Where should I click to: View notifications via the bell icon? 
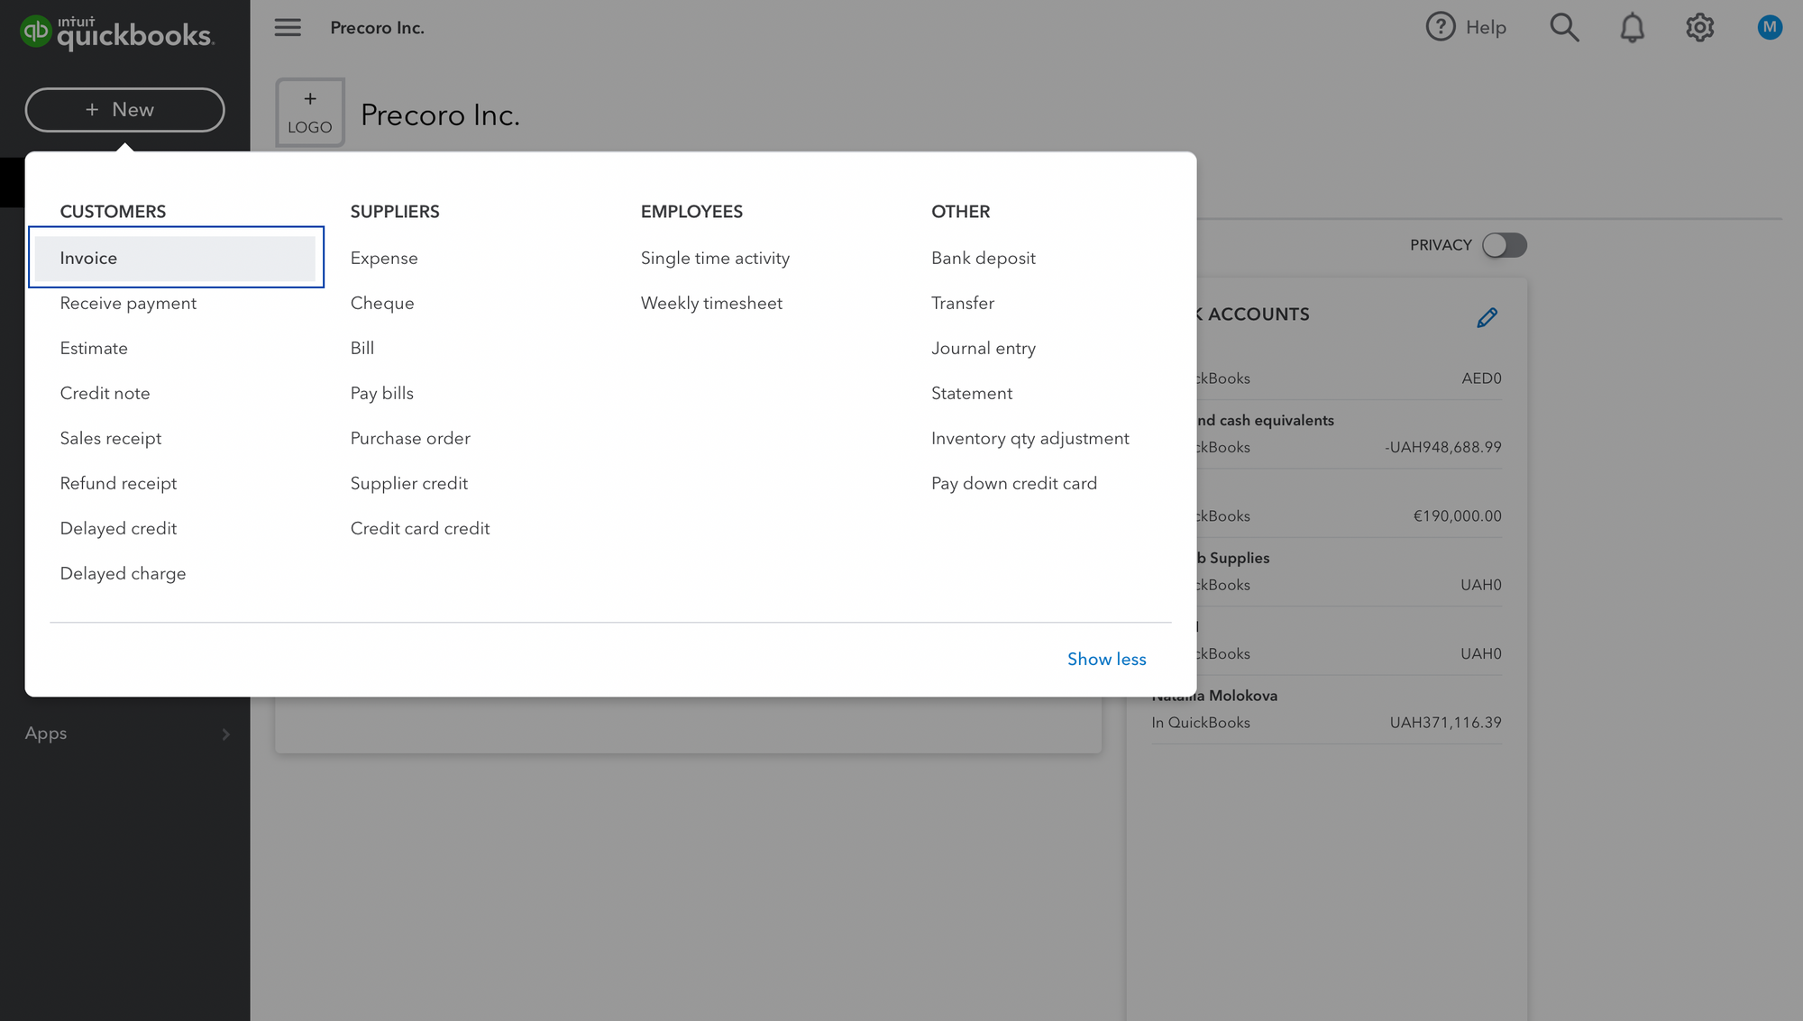pyautogui.click(x=1633, y=27)
